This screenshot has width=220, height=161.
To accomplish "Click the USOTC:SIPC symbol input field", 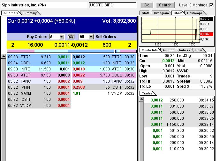I will click(x=112, y=5).
